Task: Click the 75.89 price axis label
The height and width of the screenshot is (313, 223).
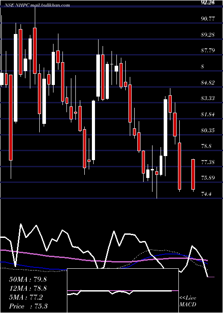Action: coord(208,178)
